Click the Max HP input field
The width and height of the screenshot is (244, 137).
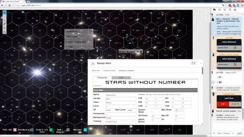pyautogui.click(x=180, y=116)
